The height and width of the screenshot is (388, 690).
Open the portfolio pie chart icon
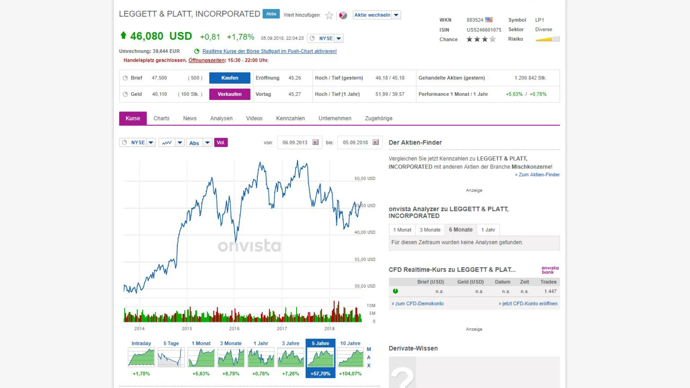point(343,15)
